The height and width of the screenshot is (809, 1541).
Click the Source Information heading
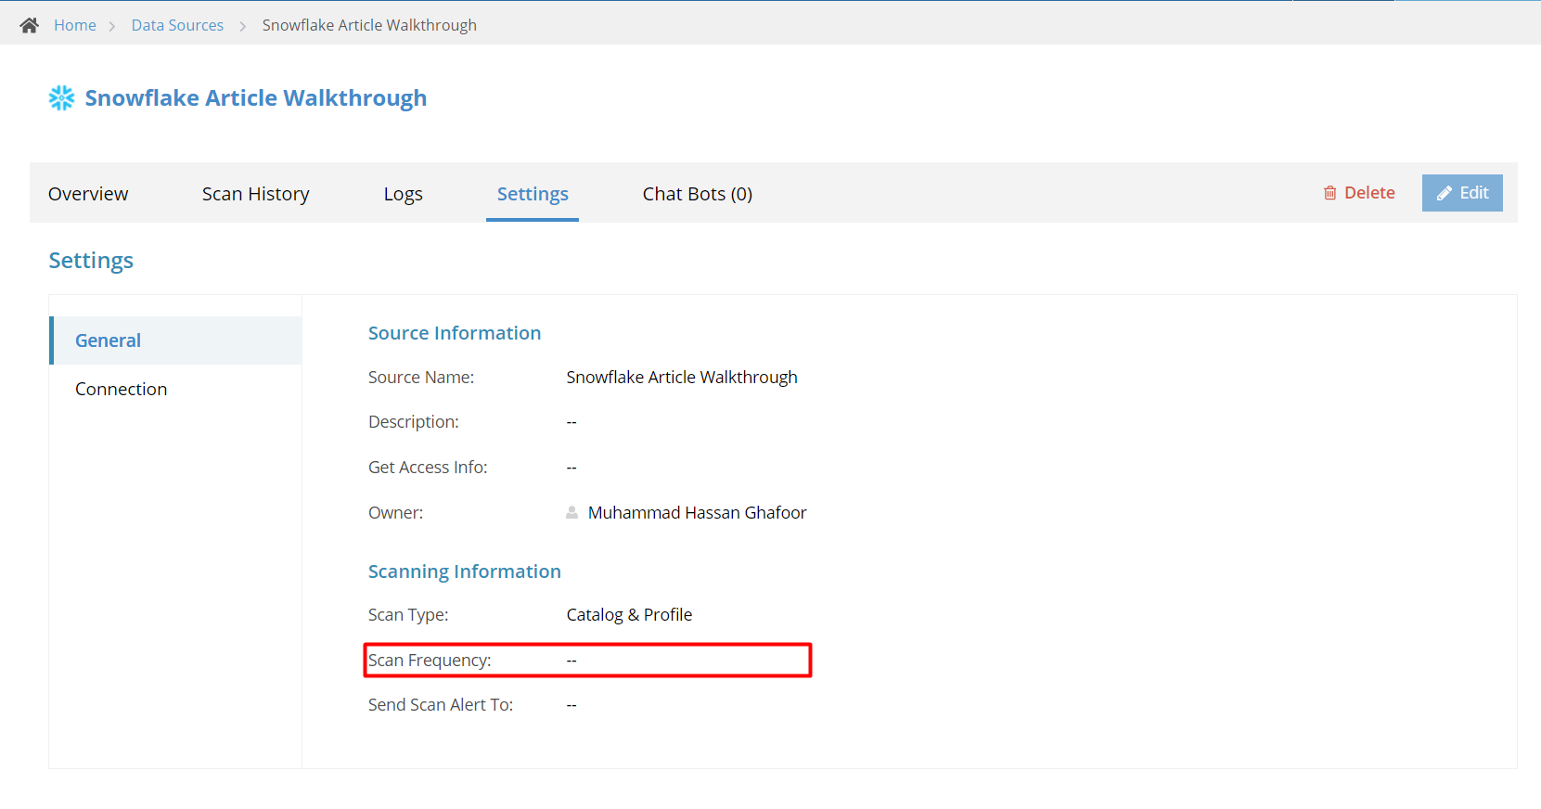click(455, 333)
